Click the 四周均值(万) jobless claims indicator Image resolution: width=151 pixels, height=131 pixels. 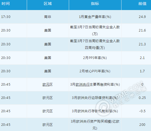tap(95, 44)
